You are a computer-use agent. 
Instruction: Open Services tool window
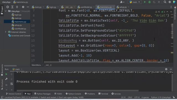tap(116, 94)
